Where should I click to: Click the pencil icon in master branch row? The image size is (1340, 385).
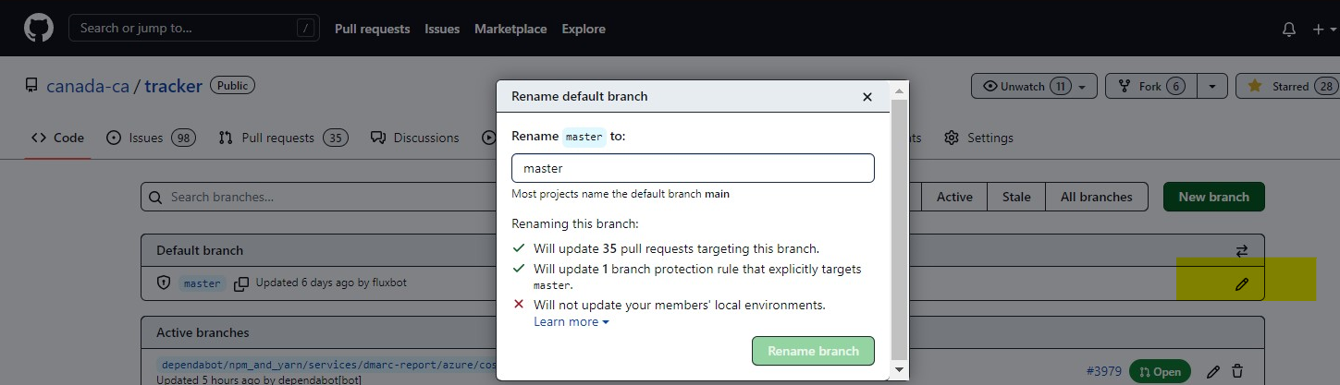pos(1242,284)
